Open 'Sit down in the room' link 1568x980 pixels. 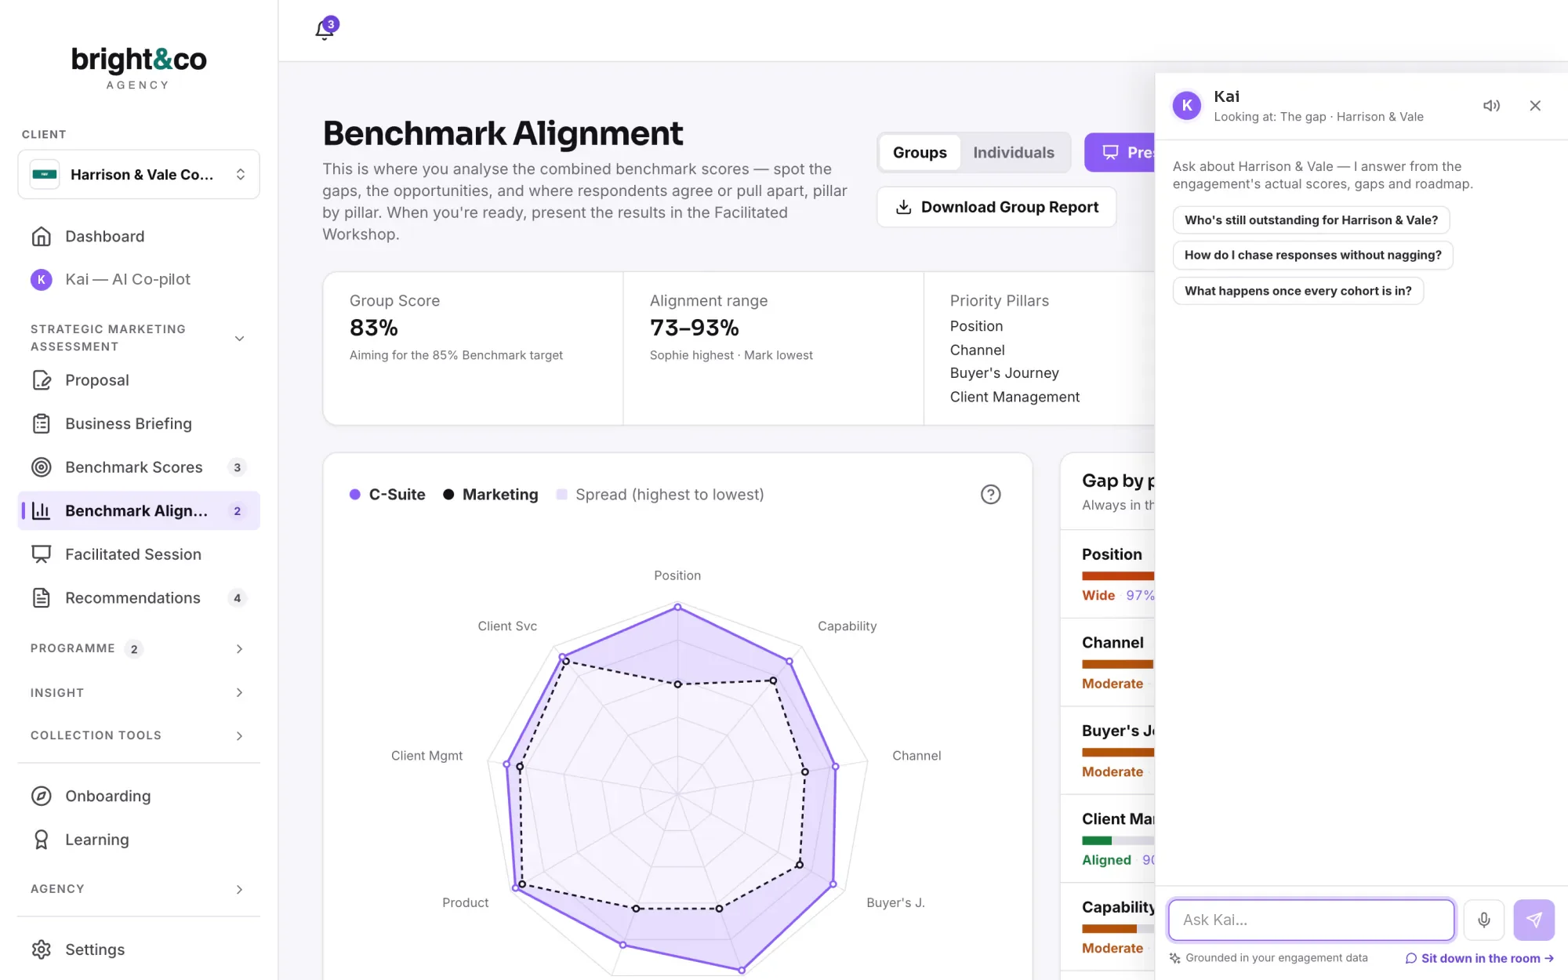(1479, 958)
